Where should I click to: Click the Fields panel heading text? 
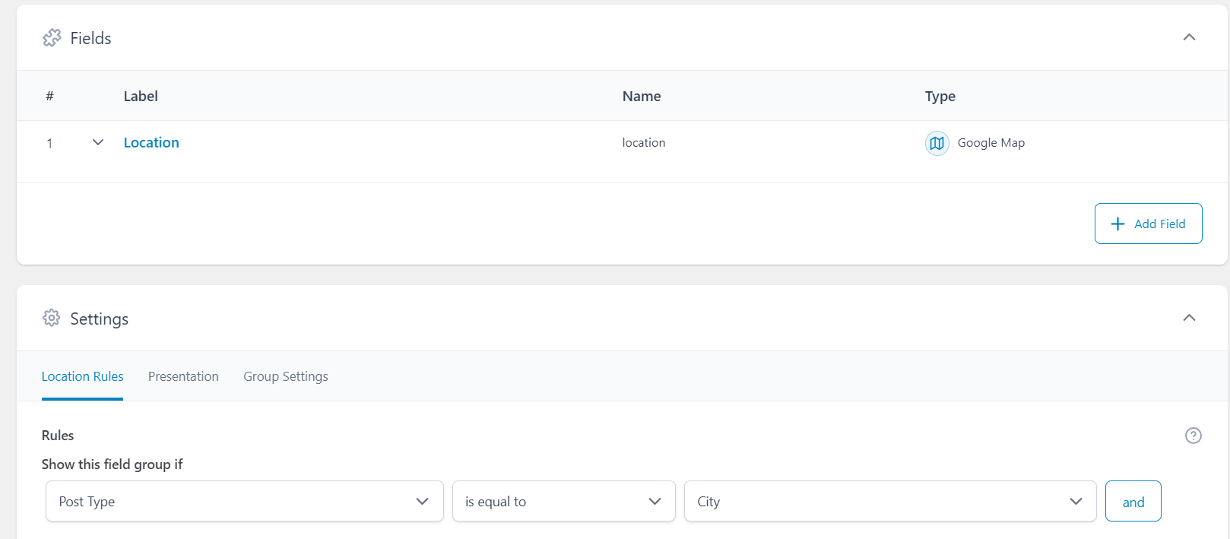tap(90, 39)
